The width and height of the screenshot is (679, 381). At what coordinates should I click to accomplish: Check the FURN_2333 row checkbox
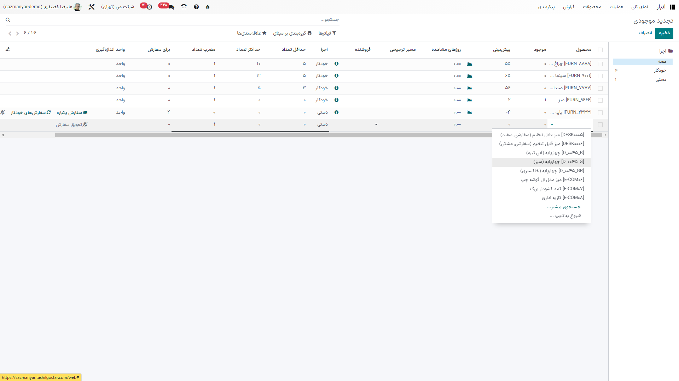click(600, 113)
